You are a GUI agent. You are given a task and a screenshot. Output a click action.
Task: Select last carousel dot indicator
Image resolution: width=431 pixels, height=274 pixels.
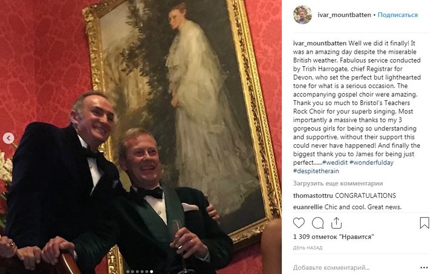pyautogui.click(x=152, y=272)
